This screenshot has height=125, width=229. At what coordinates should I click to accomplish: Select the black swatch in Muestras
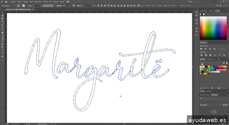point(206,67)
